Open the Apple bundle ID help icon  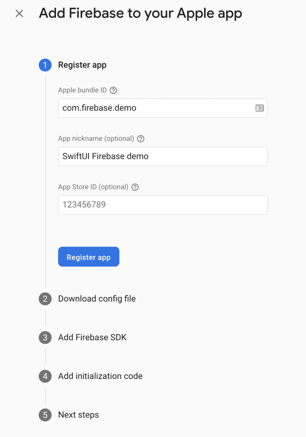(x=113, y=90)
